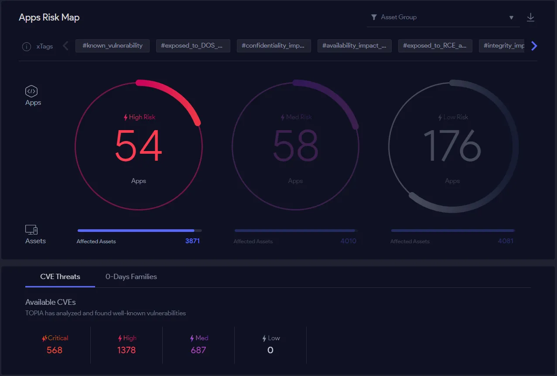Toggle the #exposed_to_DOS tag filter
Image resolution: width=557 pixels, height=376 pixels.
pyautogui.click(x=193, y=46)
